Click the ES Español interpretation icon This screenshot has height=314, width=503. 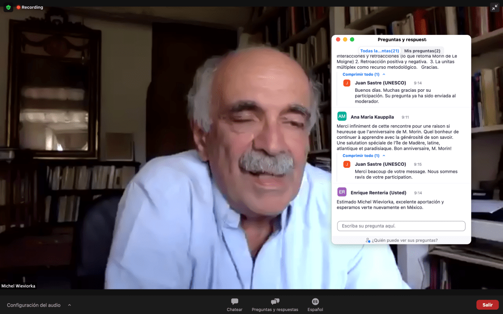tap(315, 301)
